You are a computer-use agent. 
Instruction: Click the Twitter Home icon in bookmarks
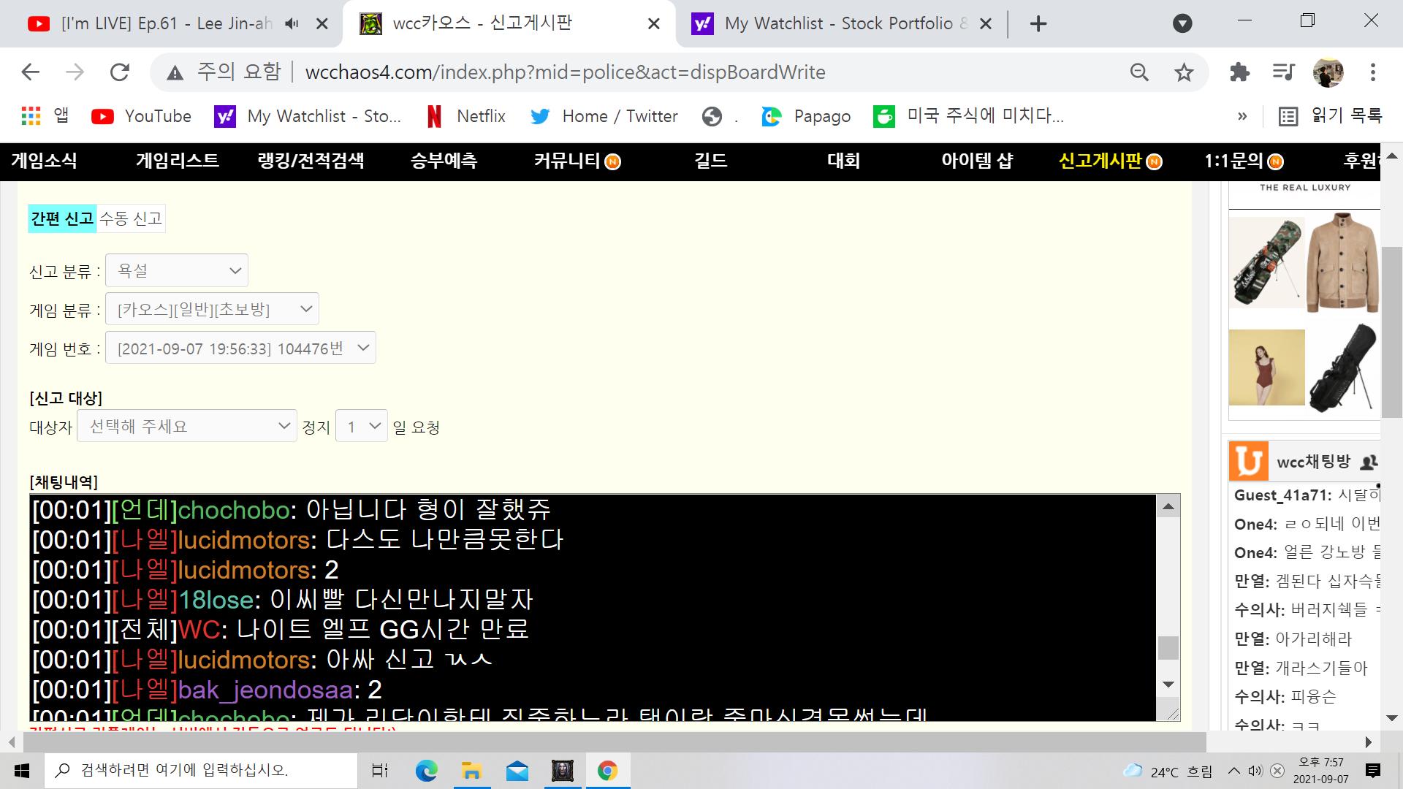[x=541, y=115]
